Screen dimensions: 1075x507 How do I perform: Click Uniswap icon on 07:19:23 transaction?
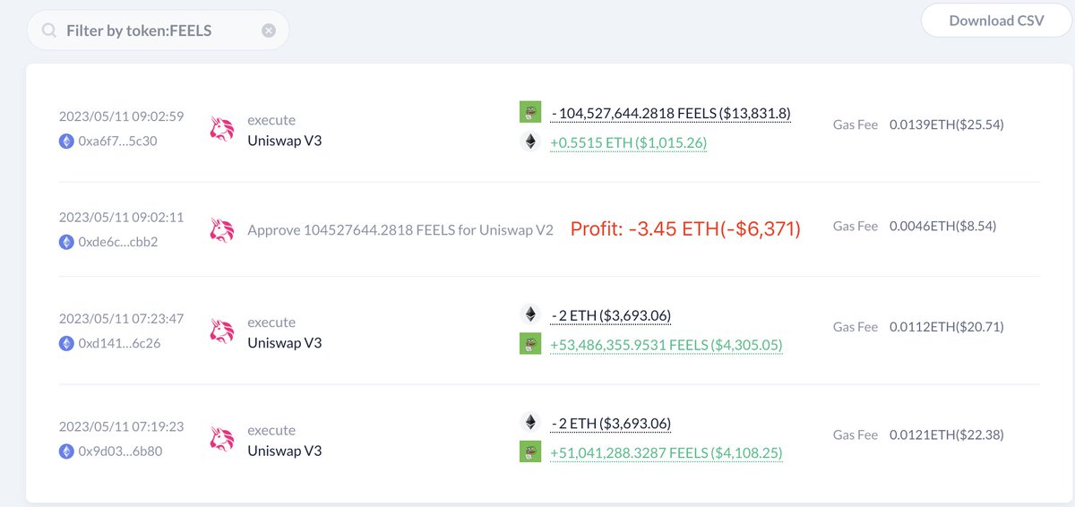point(221,440)
